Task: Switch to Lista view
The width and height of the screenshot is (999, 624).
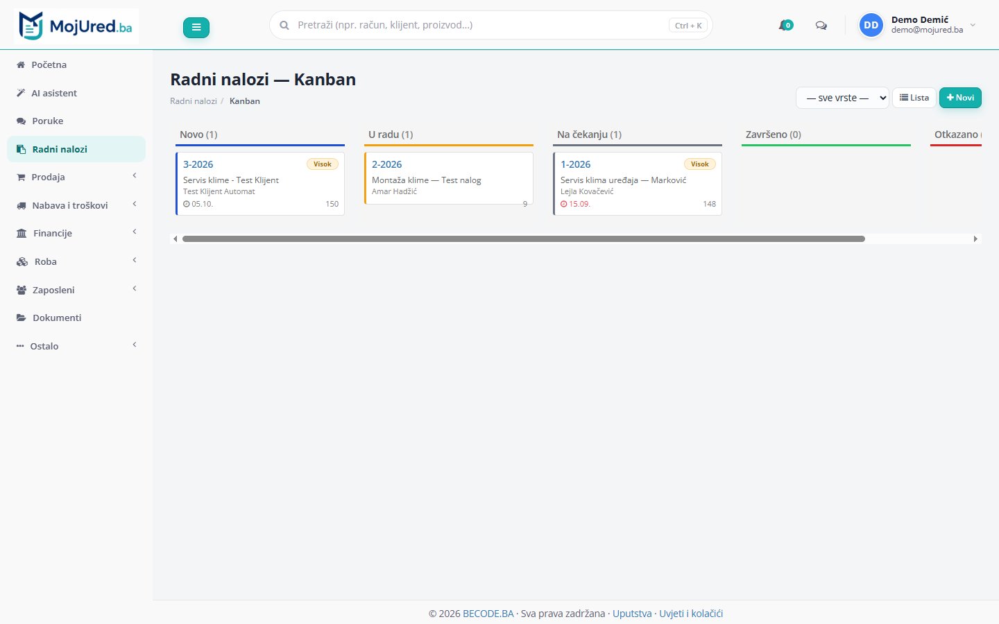Action: pos(914,98)
